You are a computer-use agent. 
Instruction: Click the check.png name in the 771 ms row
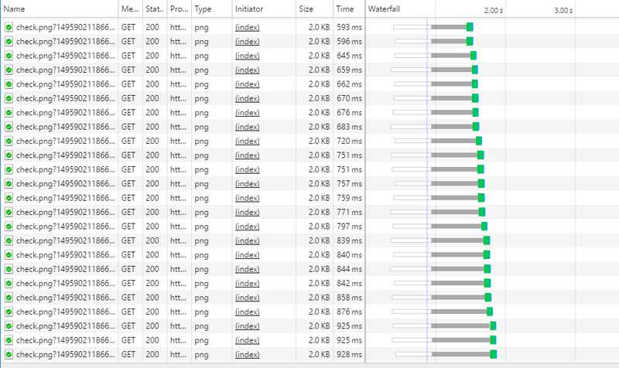[66, 212]
